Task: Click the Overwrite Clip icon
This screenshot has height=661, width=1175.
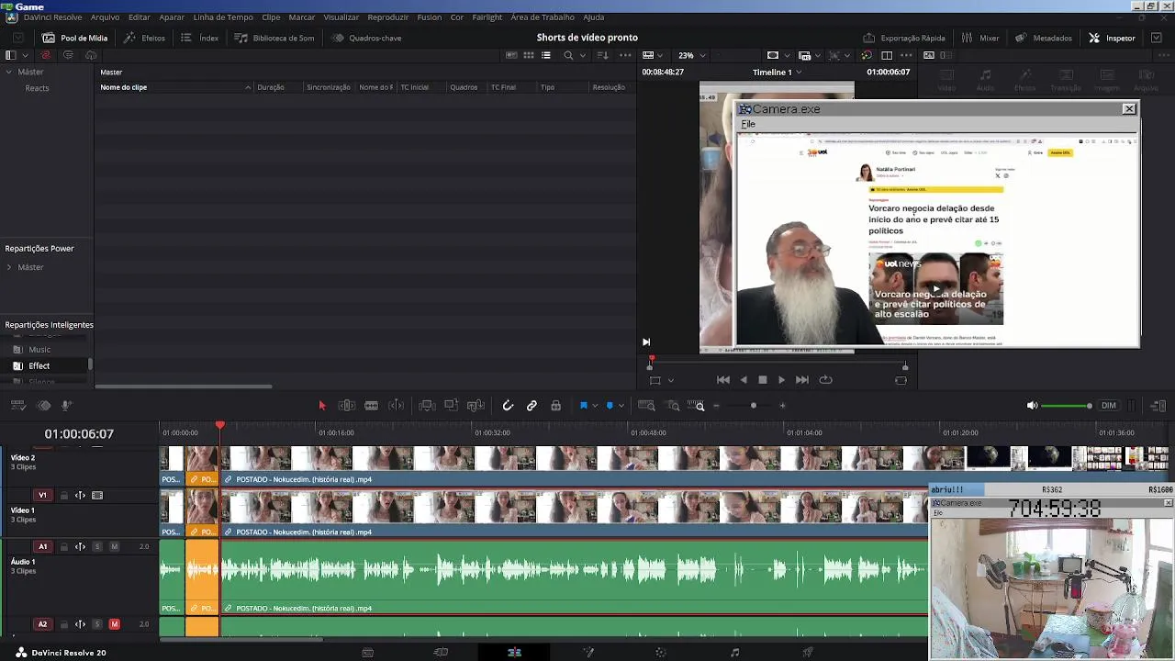Action: [x=451, y=406]
